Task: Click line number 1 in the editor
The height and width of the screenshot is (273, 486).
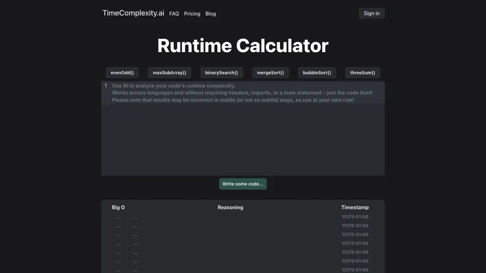Action: click(105, 86)
